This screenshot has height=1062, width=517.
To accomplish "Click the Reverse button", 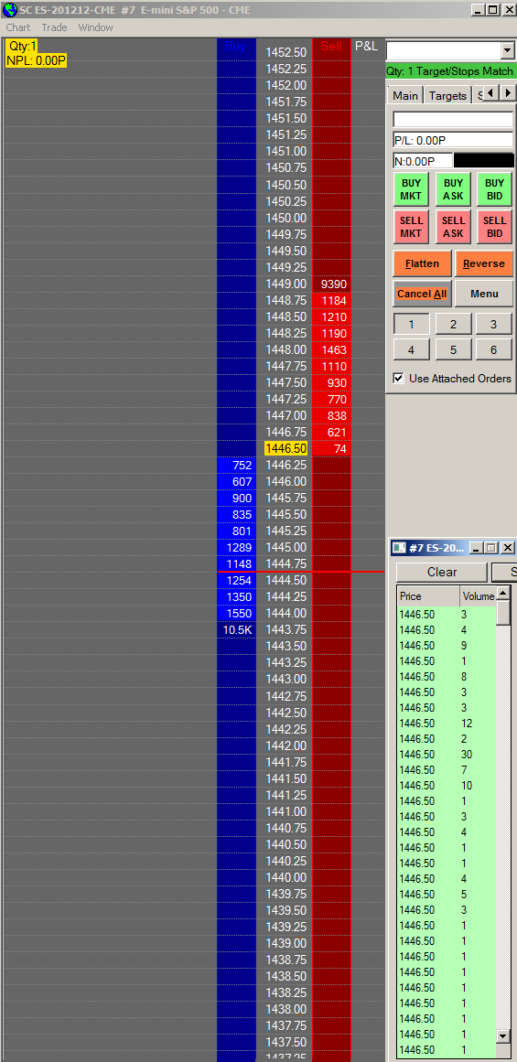I will click(x=484, y=263).
